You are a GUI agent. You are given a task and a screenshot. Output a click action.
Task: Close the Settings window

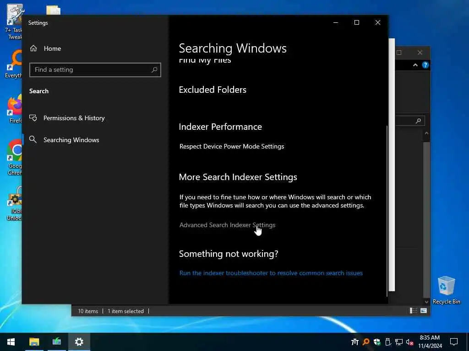click(x=378, y=23)
